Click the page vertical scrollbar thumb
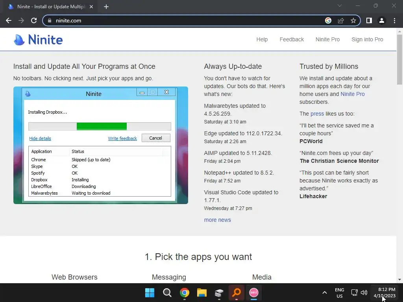 [x=399, y=60]
